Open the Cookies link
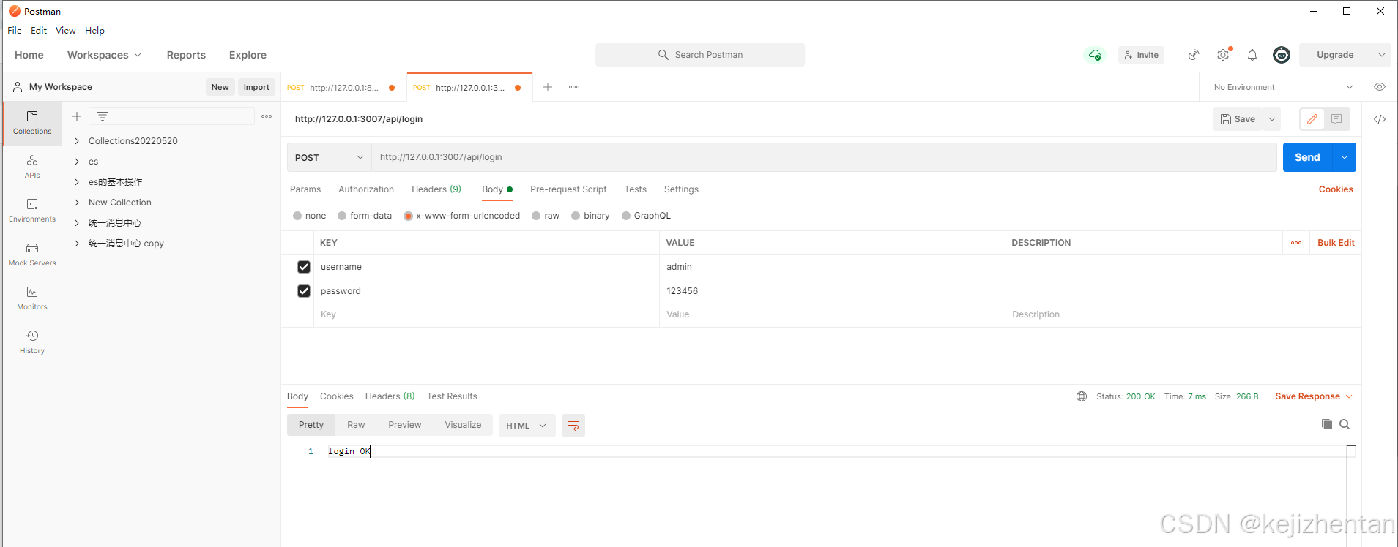The image size is (1398, 547). [1336, 189]
